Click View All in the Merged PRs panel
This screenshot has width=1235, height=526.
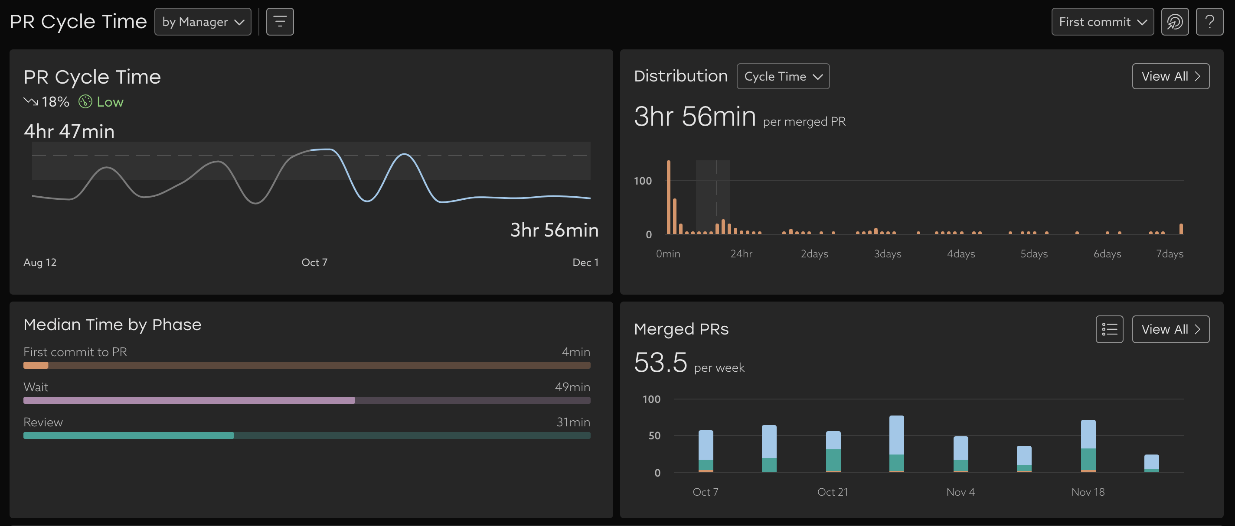click(1171, 329)
